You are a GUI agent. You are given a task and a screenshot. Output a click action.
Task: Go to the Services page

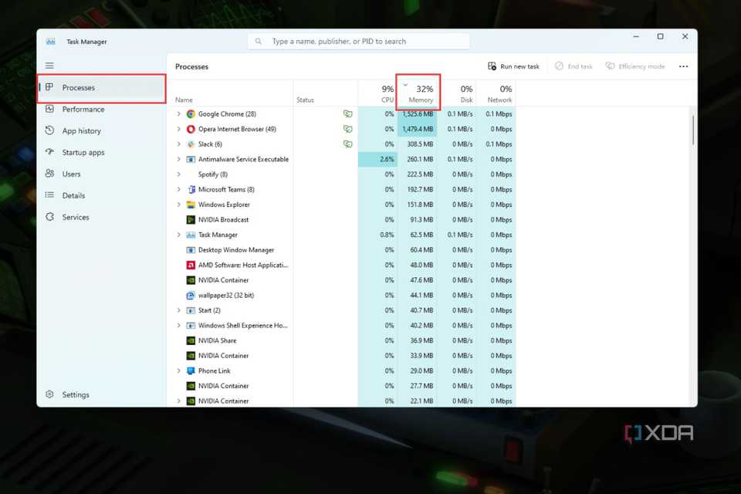tap(76, 218)
